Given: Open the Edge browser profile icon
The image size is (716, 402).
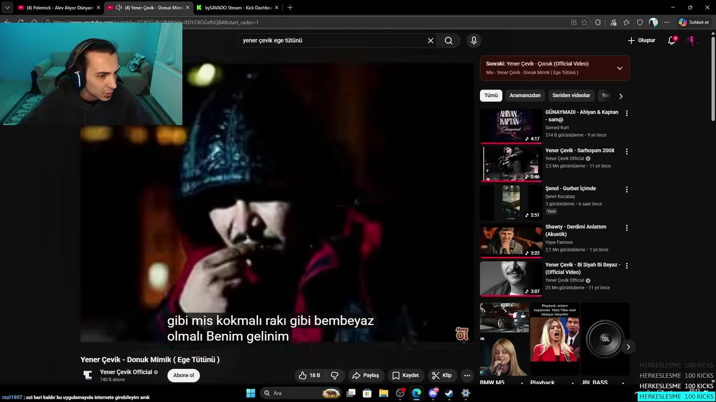Looking at the screenshot, I should click(653, 22).
